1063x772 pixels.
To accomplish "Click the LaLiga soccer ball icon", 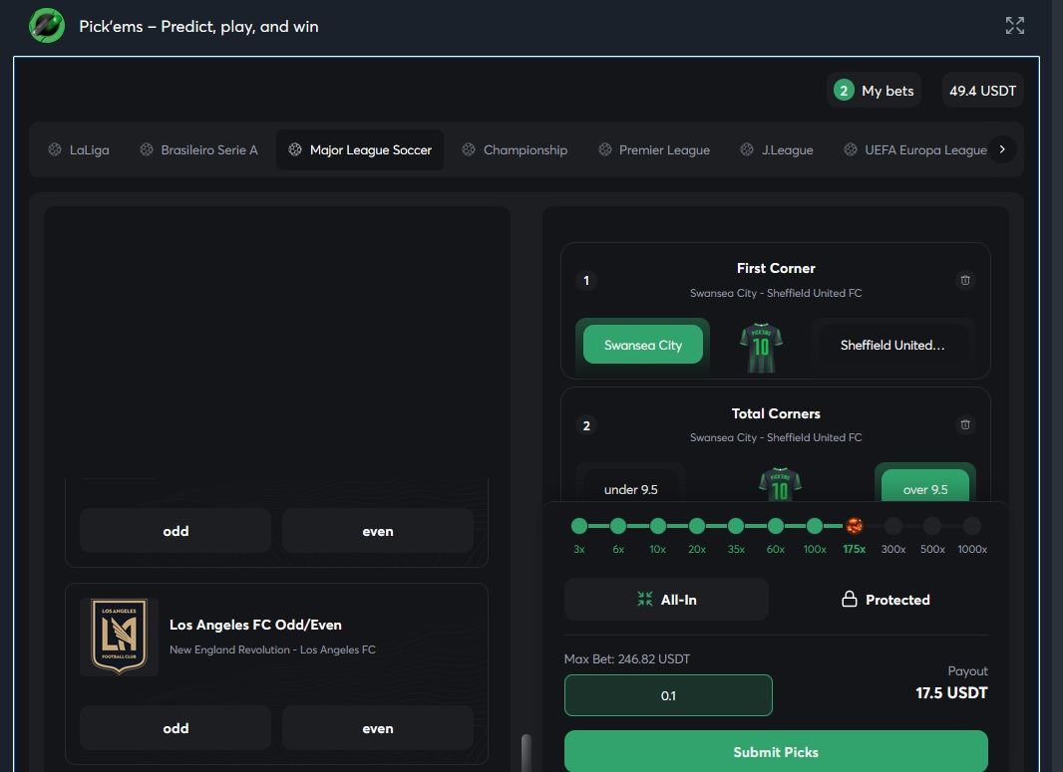I will tap(55, 149).
